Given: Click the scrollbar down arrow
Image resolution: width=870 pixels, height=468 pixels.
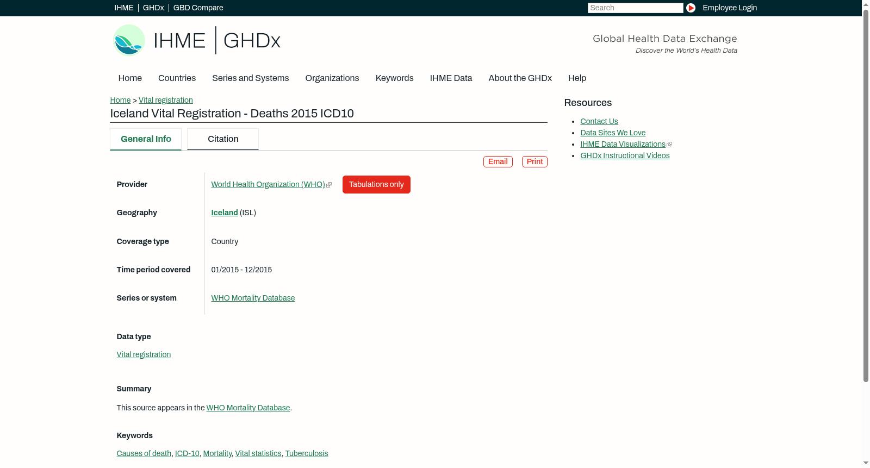Looking at the screenshot, I should tap(866, 463).
